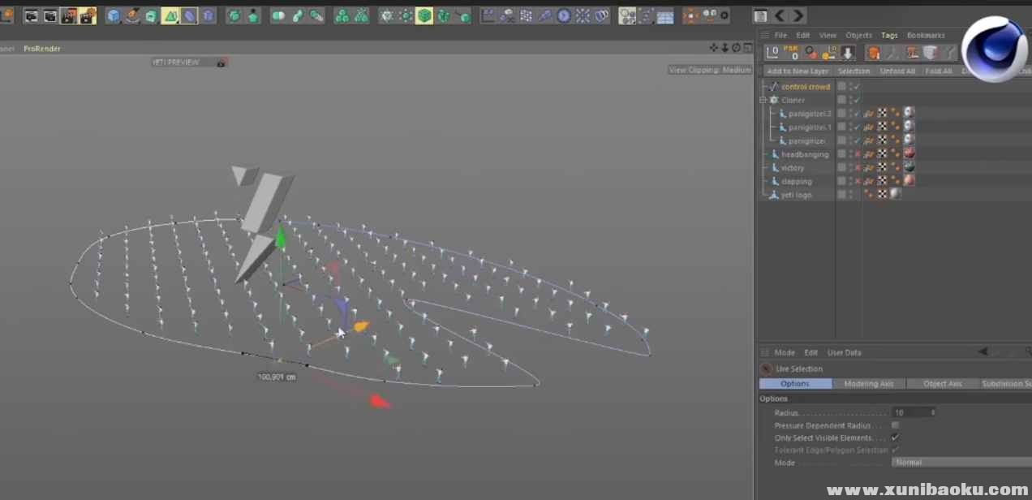Click the Cube primitive icon in toolbar
The width and height of the screenshot is (1032, 500).
click(x=114, y=15)
